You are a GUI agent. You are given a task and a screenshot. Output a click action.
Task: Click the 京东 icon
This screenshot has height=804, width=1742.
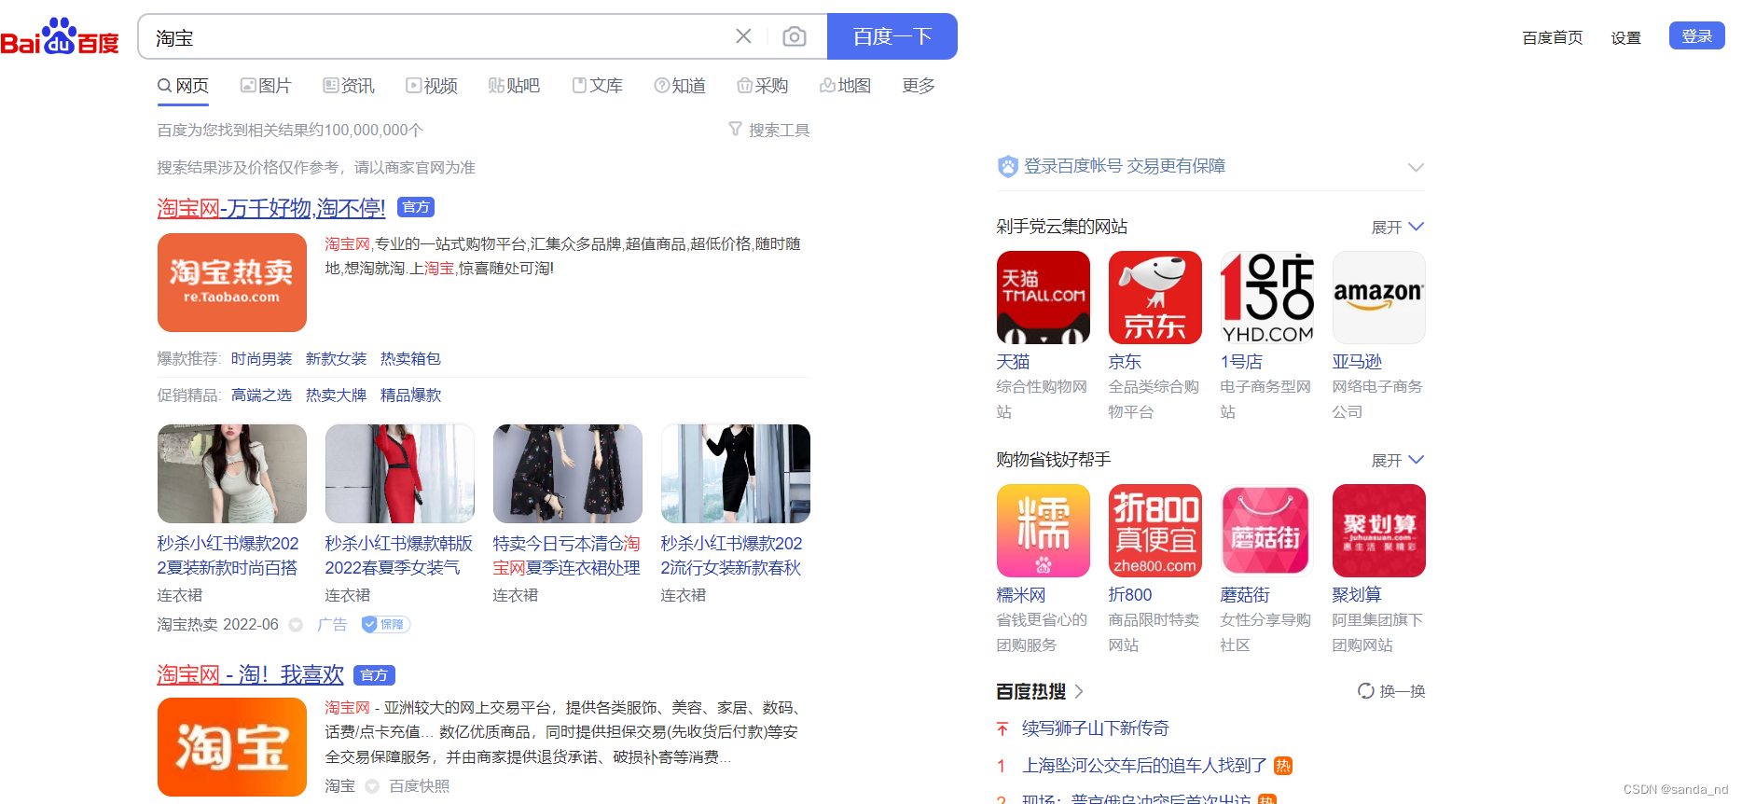coord(1155,298)
